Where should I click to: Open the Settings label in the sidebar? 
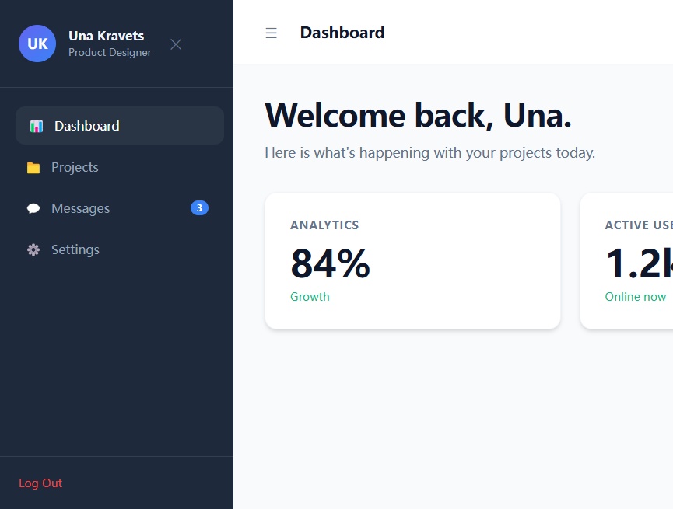[x=75, y=249]
